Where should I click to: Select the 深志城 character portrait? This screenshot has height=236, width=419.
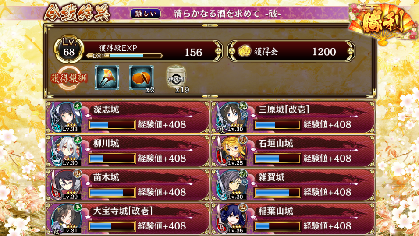point(66,117)
